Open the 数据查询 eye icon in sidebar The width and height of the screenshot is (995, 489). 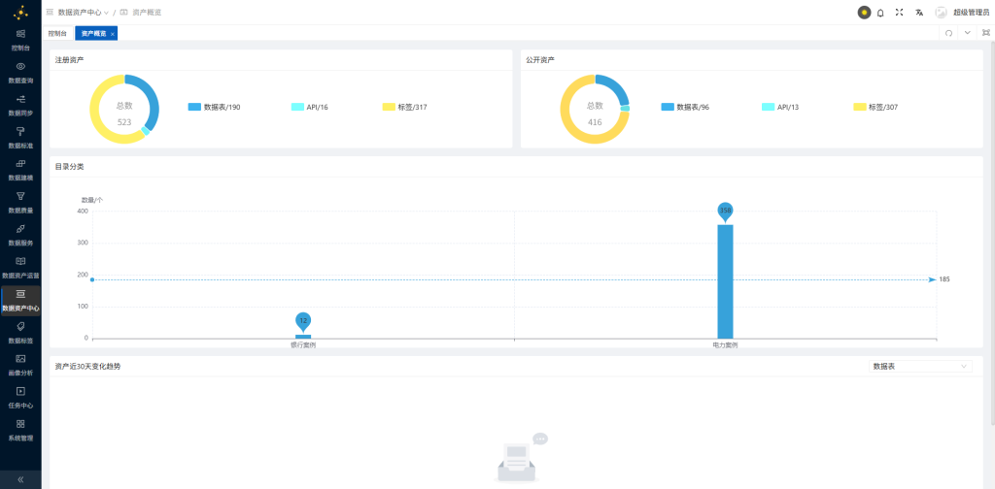[x=20, y=67]
